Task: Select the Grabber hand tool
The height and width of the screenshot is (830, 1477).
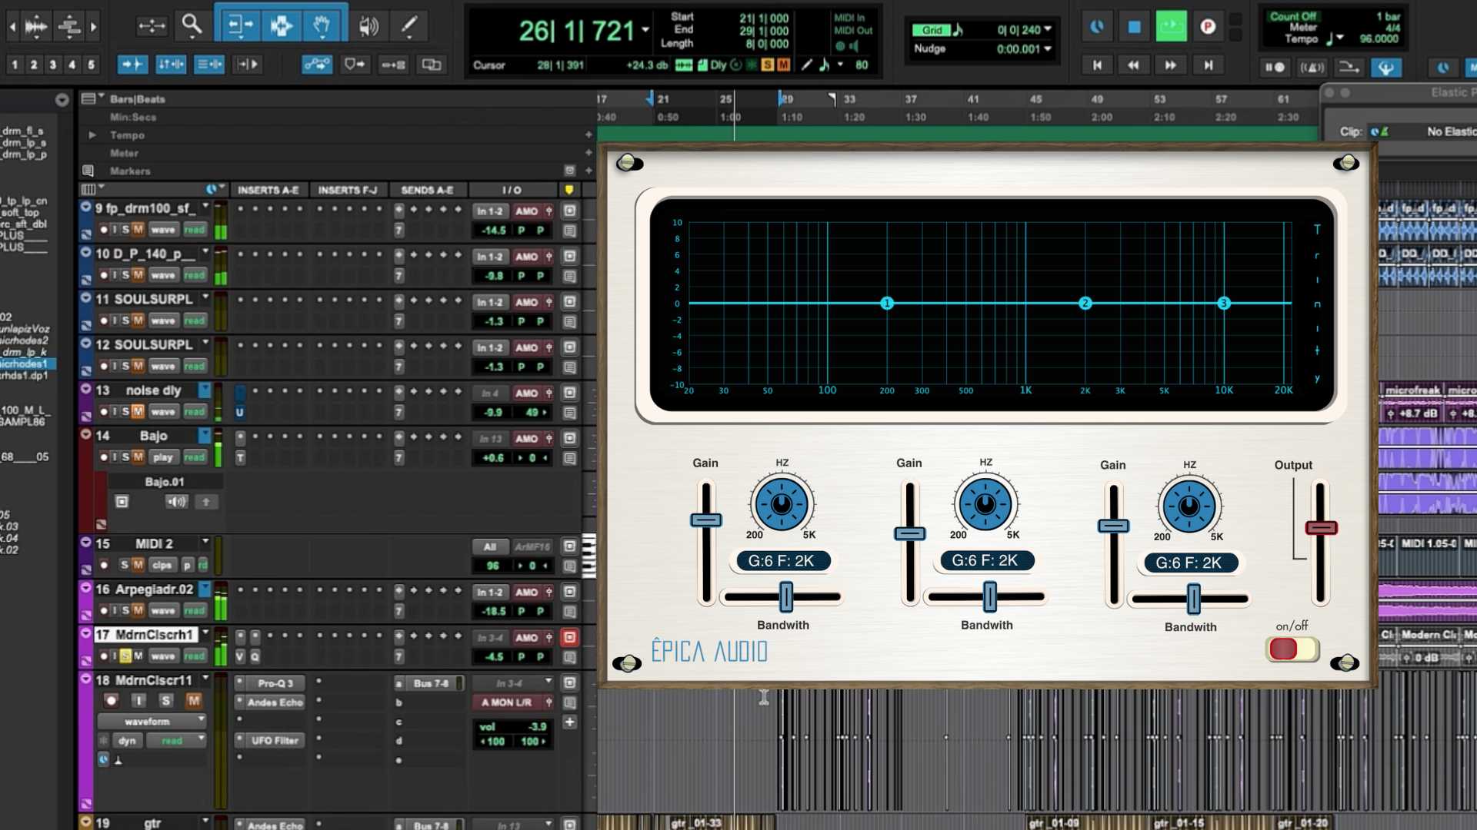Action: (323, 24)
